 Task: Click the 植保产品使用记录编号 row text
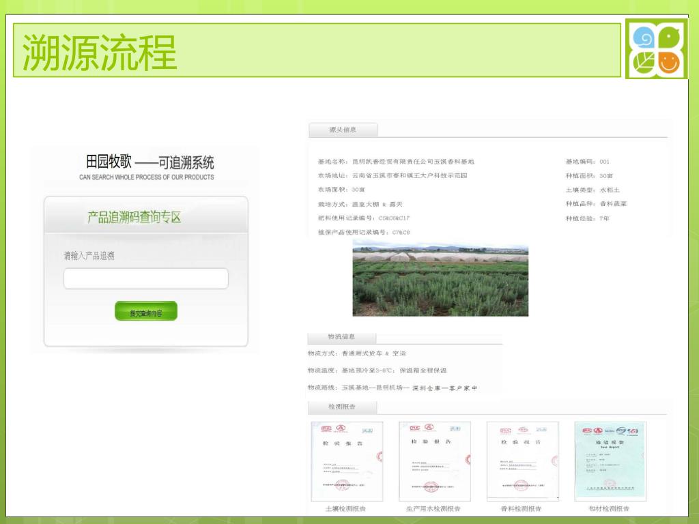click(363, 232)
